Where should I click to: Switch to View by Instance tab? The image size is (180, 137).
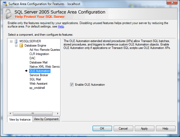(20, 120)
